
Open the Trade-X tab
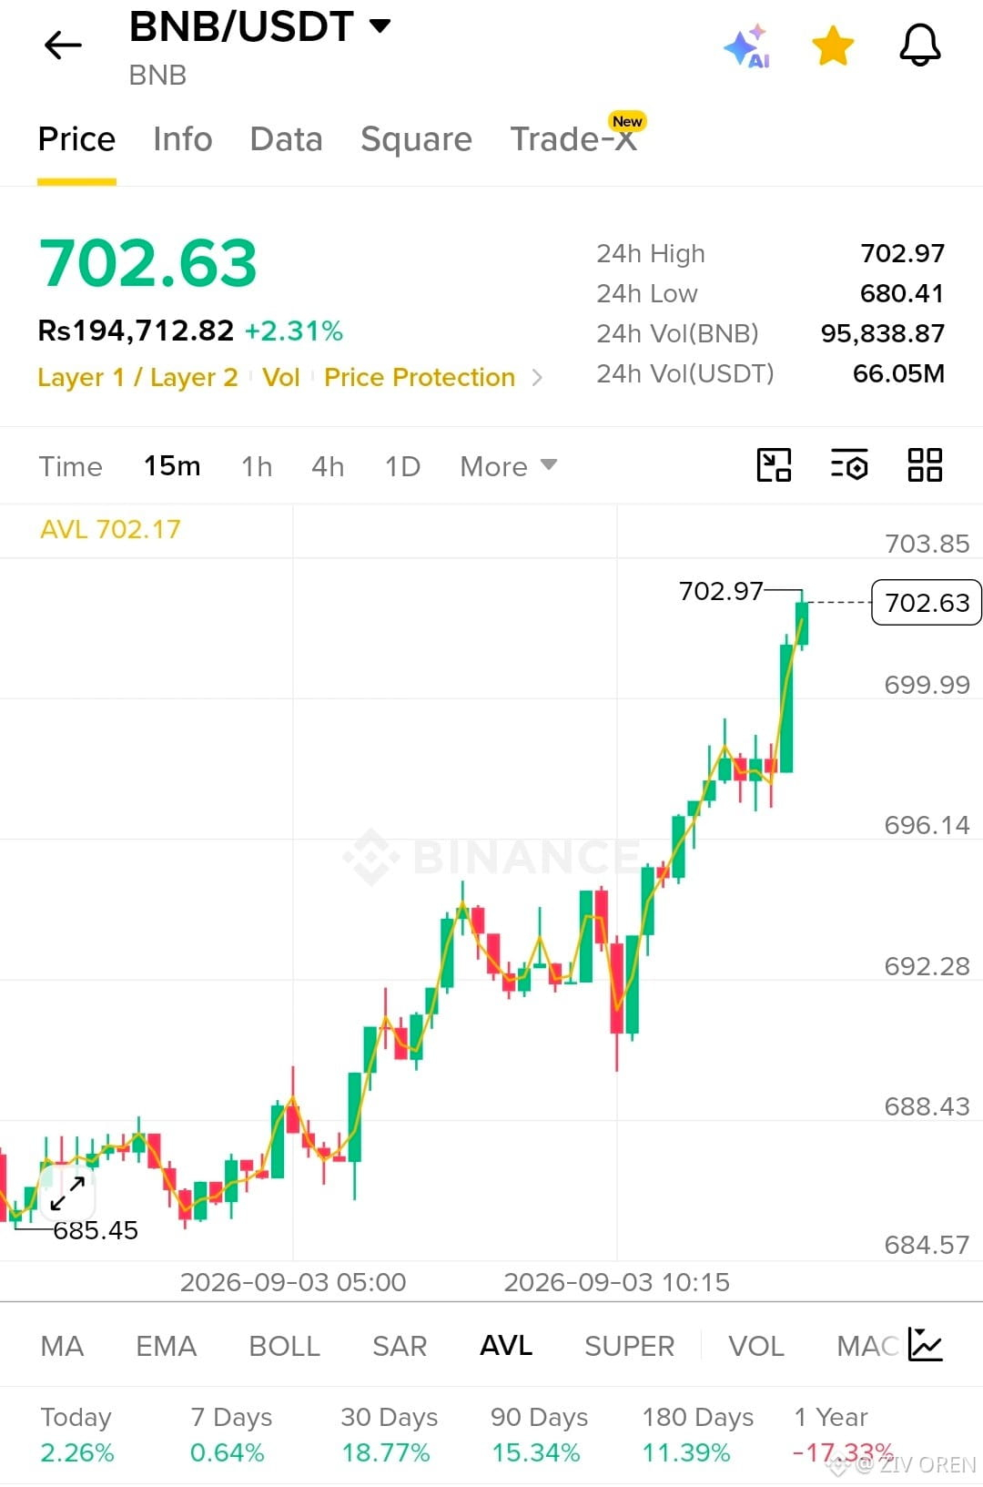click(574, 139)
